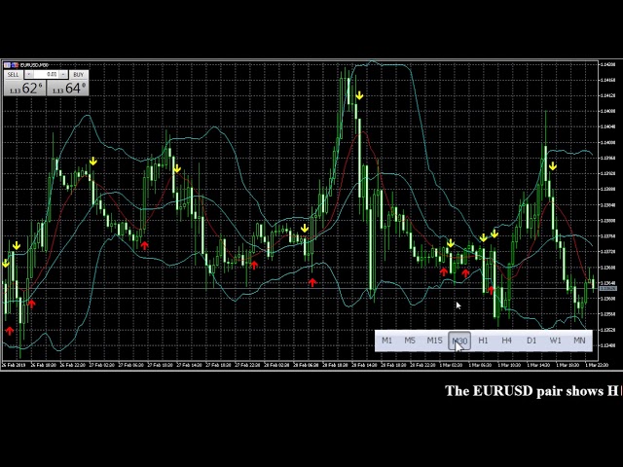Image resolution: width=623 pixels, height=467 pixels.
Task: Select the H4 timeframe
Action: [506, 341]
